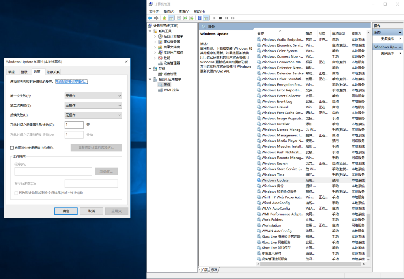Viewport: 404px width, 279px height.
Task: Switch to the 依存关系 tab
Action: click(53, 72)
